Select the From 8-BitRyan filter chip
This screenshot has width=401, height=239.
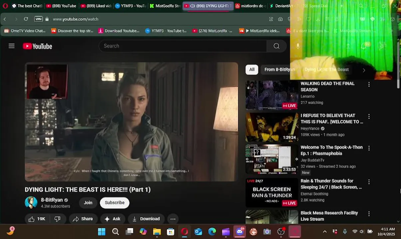coord(279,69)
